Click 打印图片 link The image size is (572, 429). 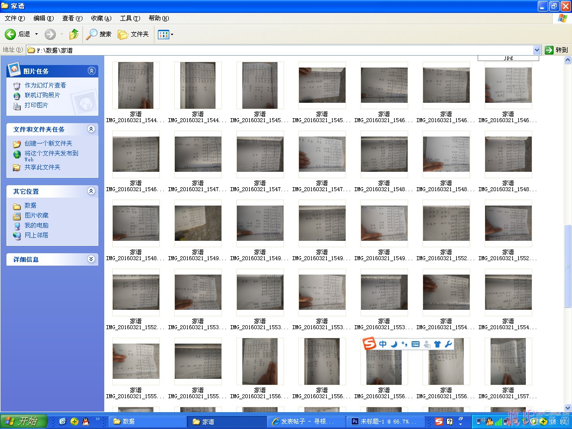click(36, 105)
